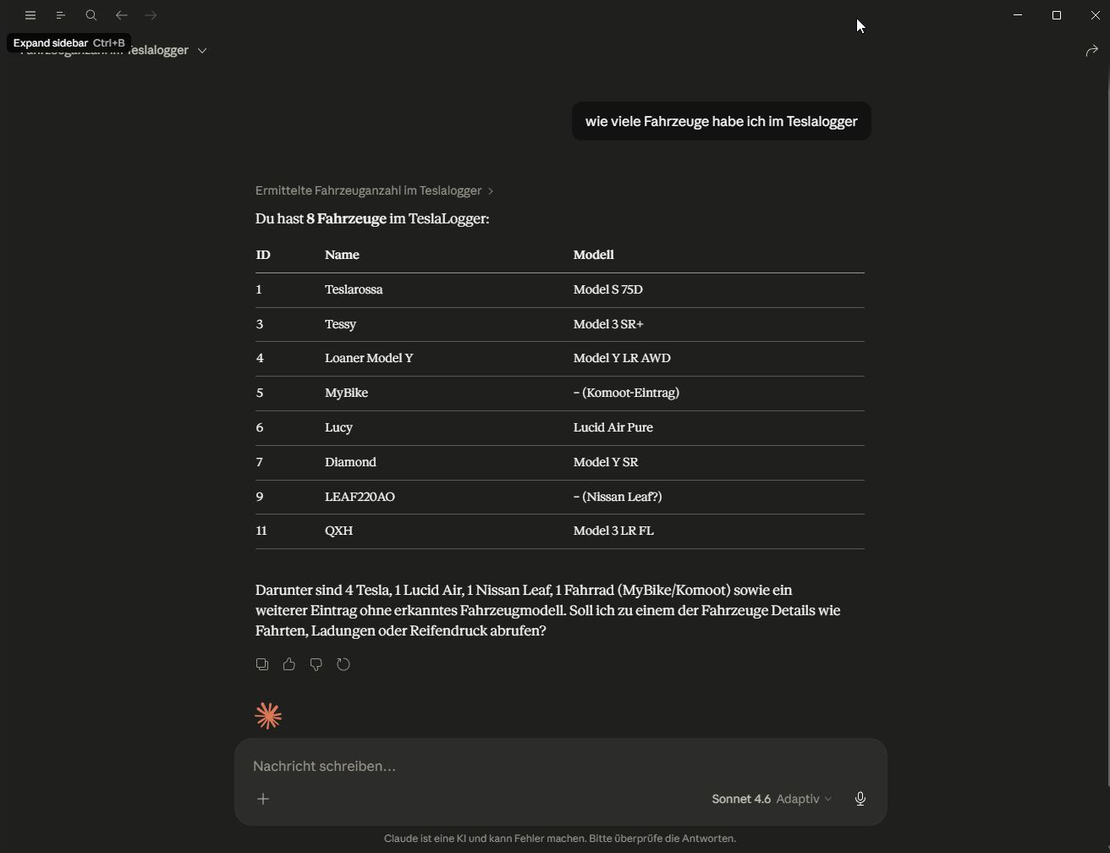Click the ID '11' cell
The image size is (1110, 853).
pyautogui.click(x=261, y=531)
